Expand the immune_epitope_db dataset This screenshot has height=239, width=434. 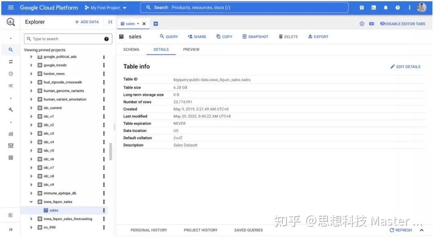coord(31,193)
